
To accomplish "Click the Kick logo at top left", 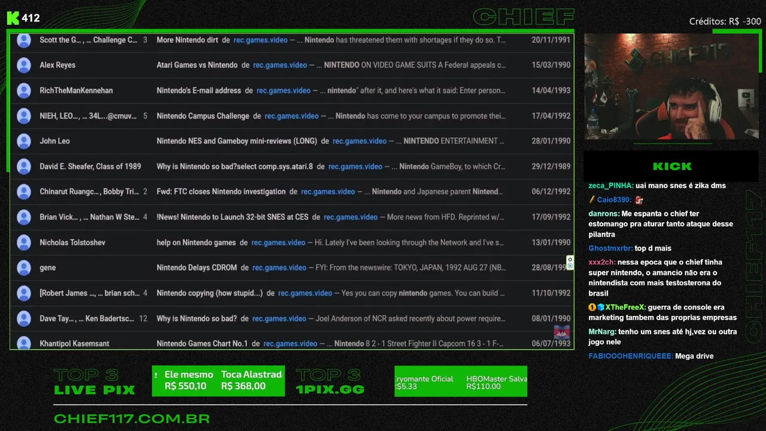I will pyautogui.click(x=13, y=18).
